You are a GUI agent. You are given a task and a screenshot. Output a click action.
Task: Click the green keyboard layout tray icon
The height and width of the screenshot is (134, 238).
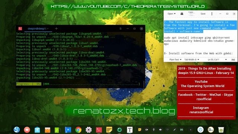[181, 130]
